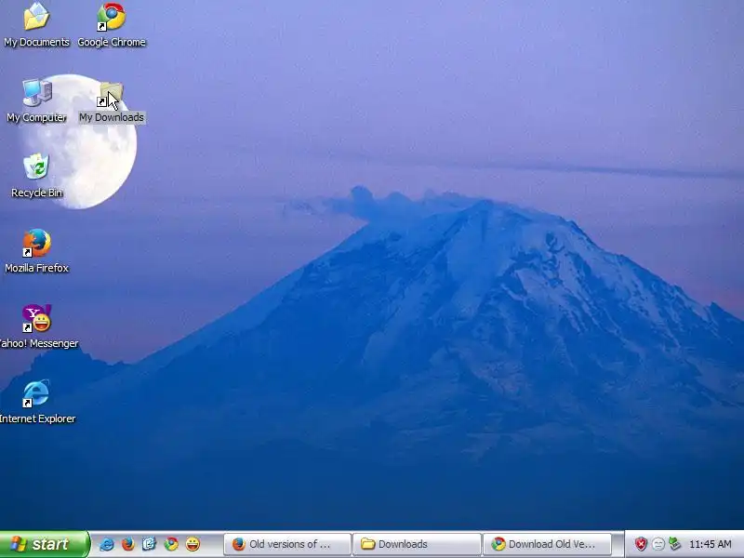Image resolution: width=744 pixels, height=558 pixels.
Task: Launch Firefox from the Quick Launch bar
Action: coord(128,544)
